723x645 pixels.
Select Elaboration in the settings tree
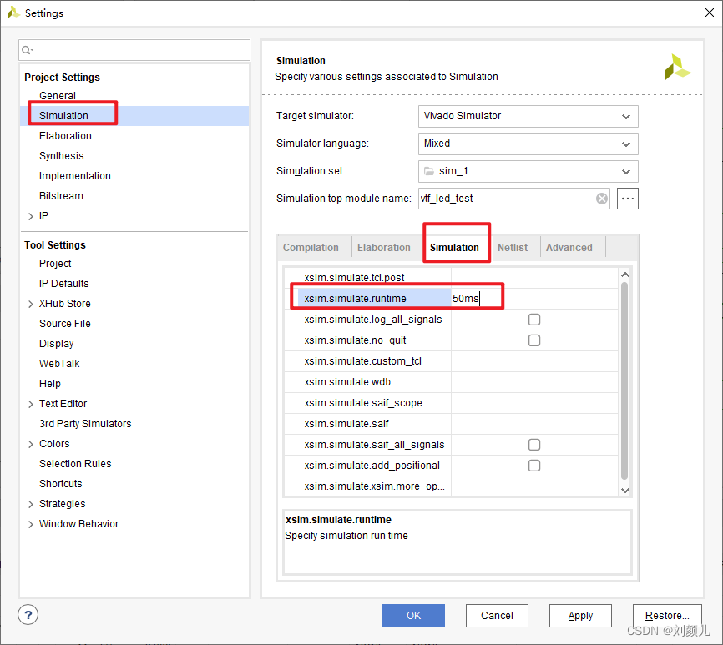click(x=65, y=136)
